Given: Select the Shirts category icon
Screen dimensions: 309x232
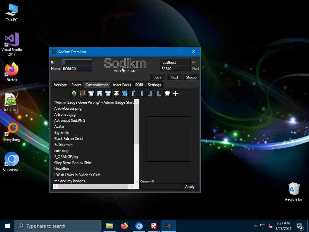Looking at the screenshot, I should (91, 93).
